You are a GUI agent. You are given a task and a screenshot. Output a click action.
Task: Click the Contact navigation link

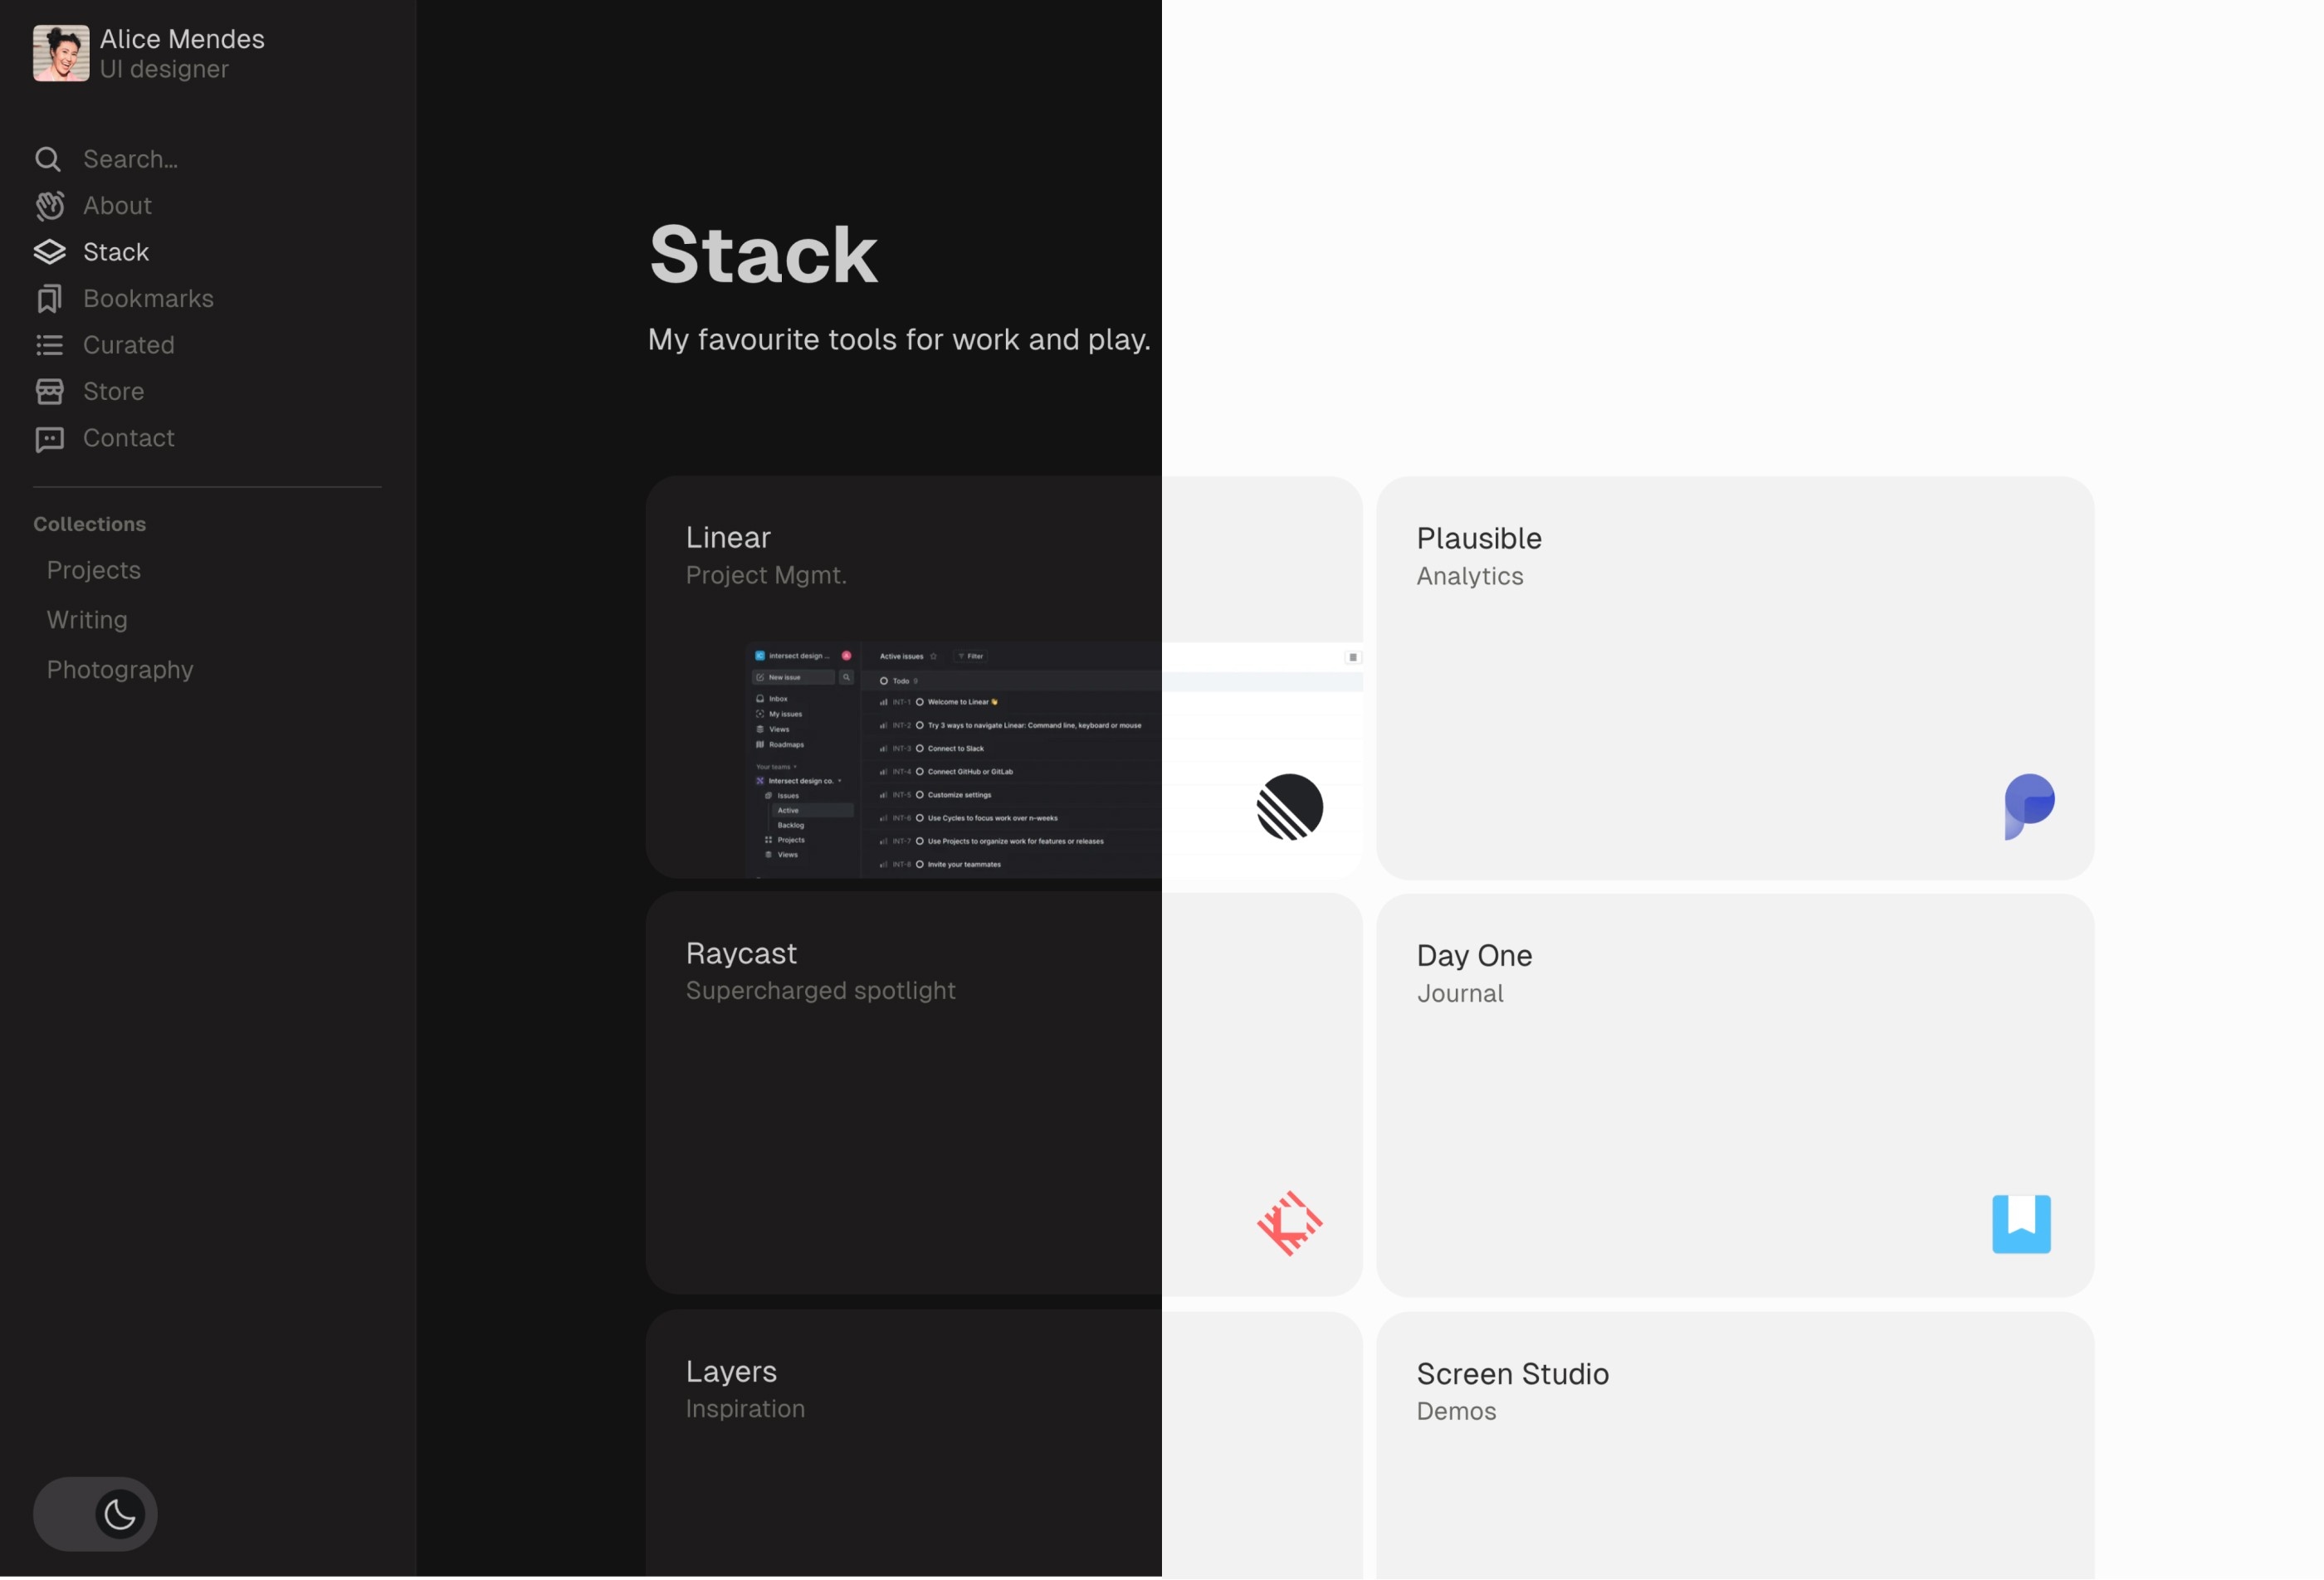(129, 437)
